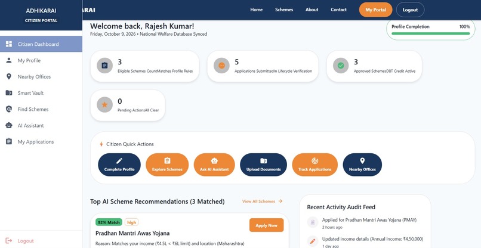Click the robot icon on Ask AI Assistant
Viewport: 481px width, 248px height.
coord(214,160)
